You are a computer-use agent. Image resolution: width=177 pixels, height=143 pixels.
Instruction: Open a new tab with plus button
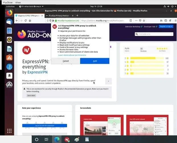pos(77,15)
